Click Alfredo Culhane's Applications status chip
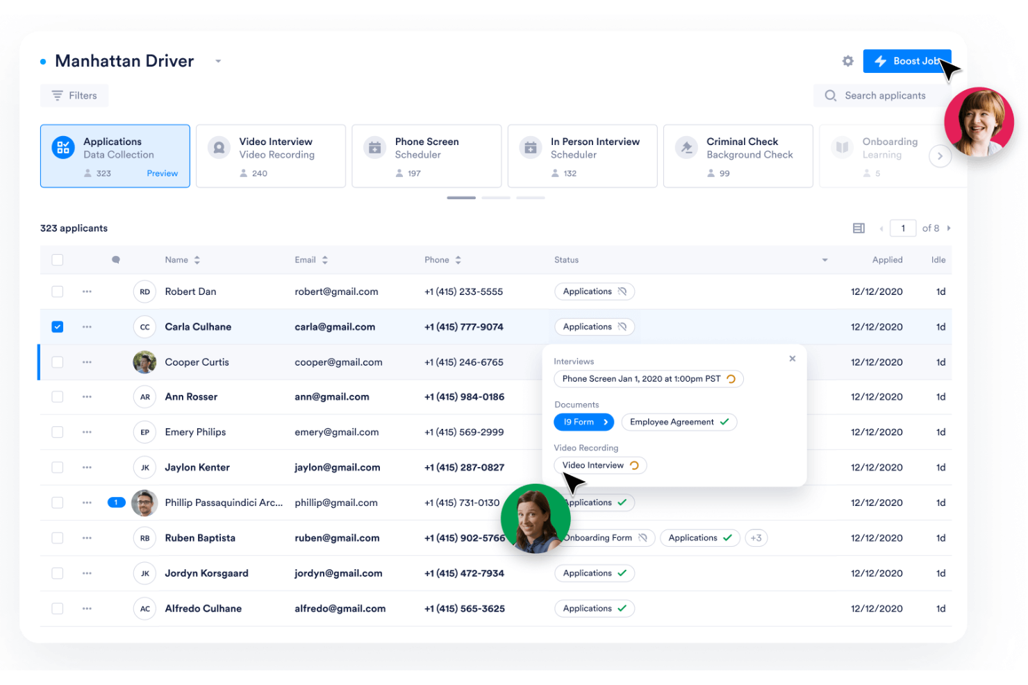The height and width of the screenshot is (685, 1028). [x=594, y=609]
